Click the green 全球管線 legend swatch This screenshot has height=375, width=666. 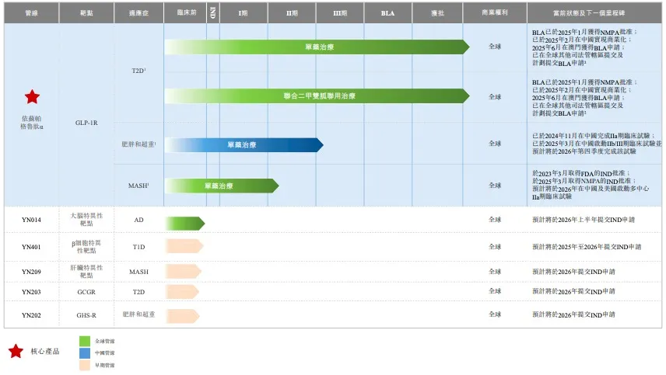(86, 340)
